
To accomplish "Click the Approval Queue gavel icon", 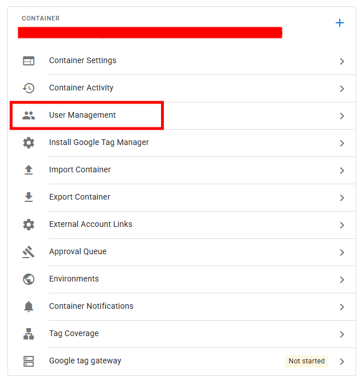I will (28, 252).
